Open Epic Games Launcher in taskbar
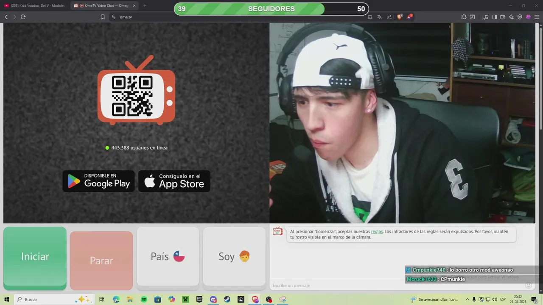Image resolution: width=543 pixels, height=305 pixels. 199,299
